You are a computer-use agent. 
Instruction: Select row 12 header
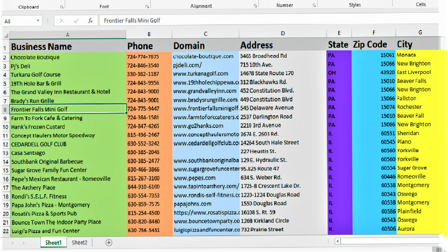(5, 144)
